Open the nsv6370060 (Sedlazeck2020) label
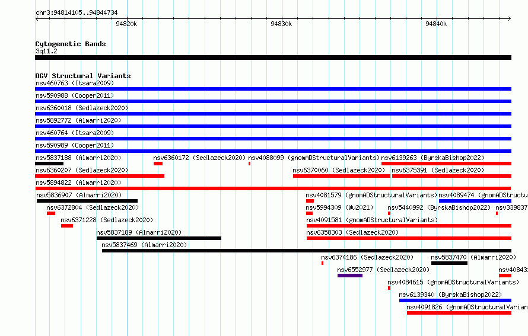This screenshot has width=528, height=336. [339, 170]
